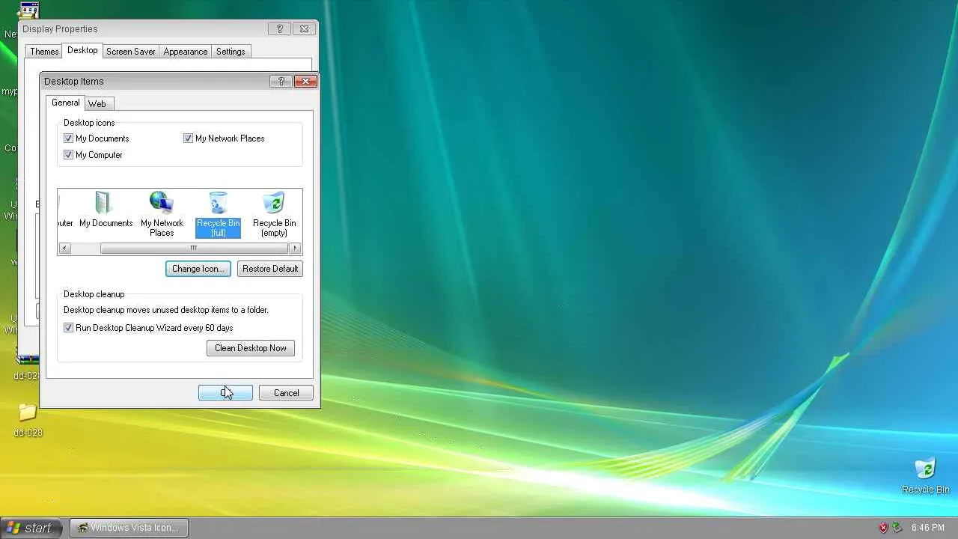Toggle the My Network Places checkbox
This screenshot has height=539, width=958.
[189, 138]
